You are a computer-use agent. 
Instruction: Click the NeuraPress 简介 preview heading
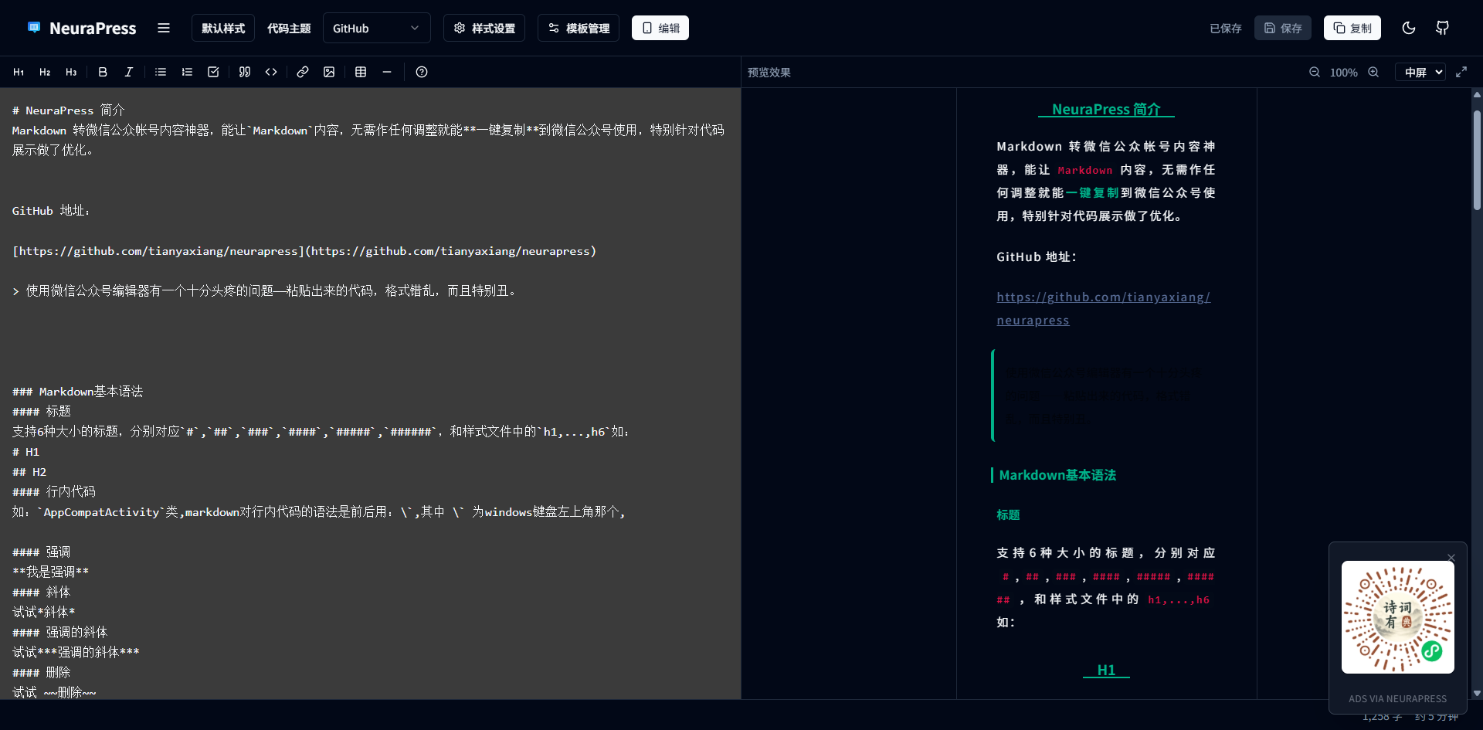click(1106, 110)
